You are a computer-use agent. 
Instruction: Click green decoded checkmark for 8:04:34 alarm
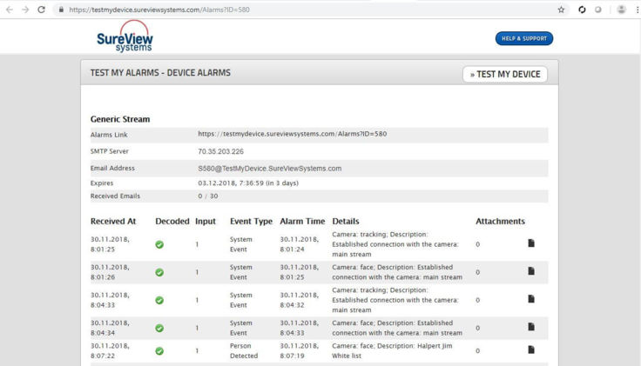[160, 328]
